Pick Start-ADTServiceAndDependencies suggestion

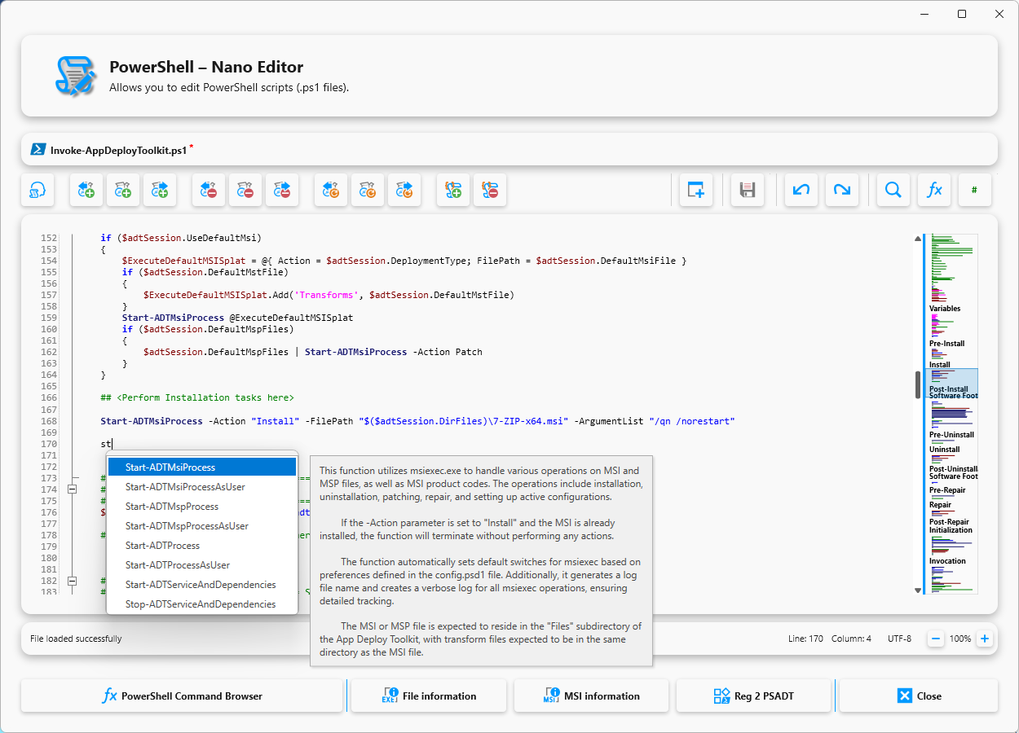tap(202, 585)
